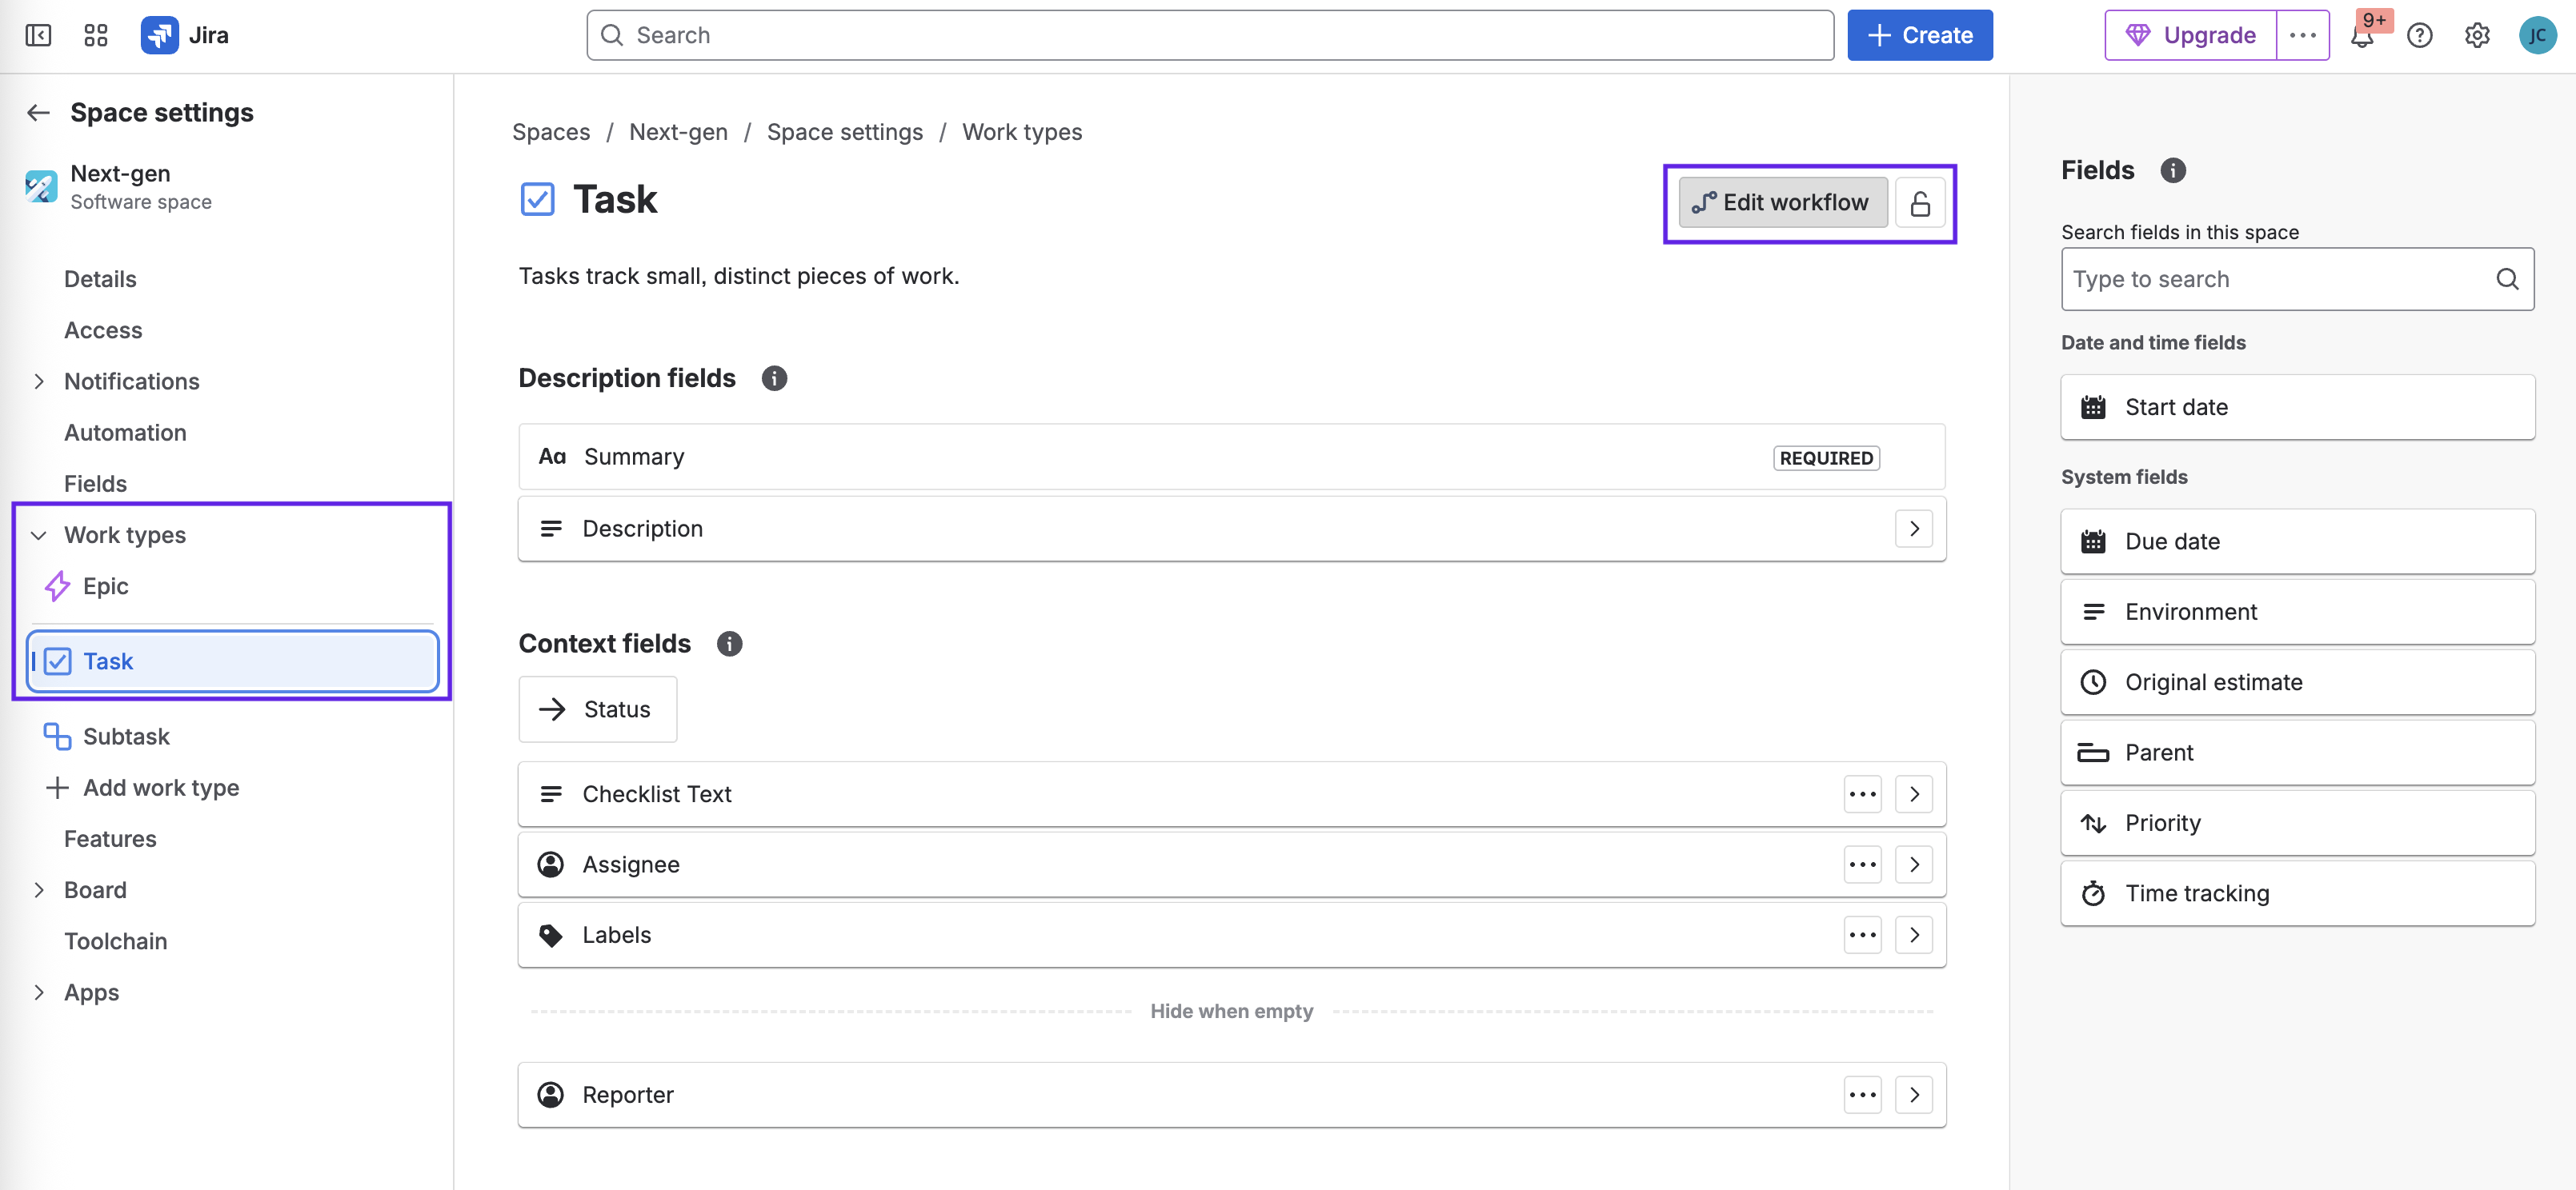Expand the Description field row chevron

(1913, 529)
